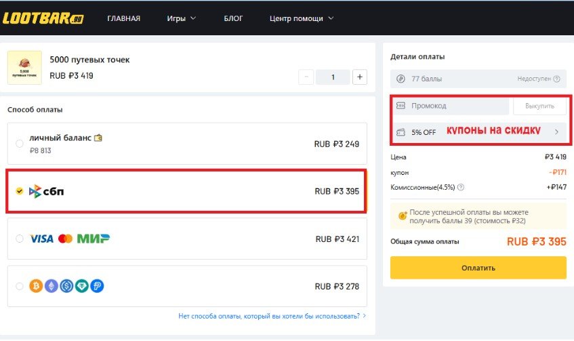Go to the ГЛАВНАЯ page
The width and height of the screenshot is (574, 341).
123,18
